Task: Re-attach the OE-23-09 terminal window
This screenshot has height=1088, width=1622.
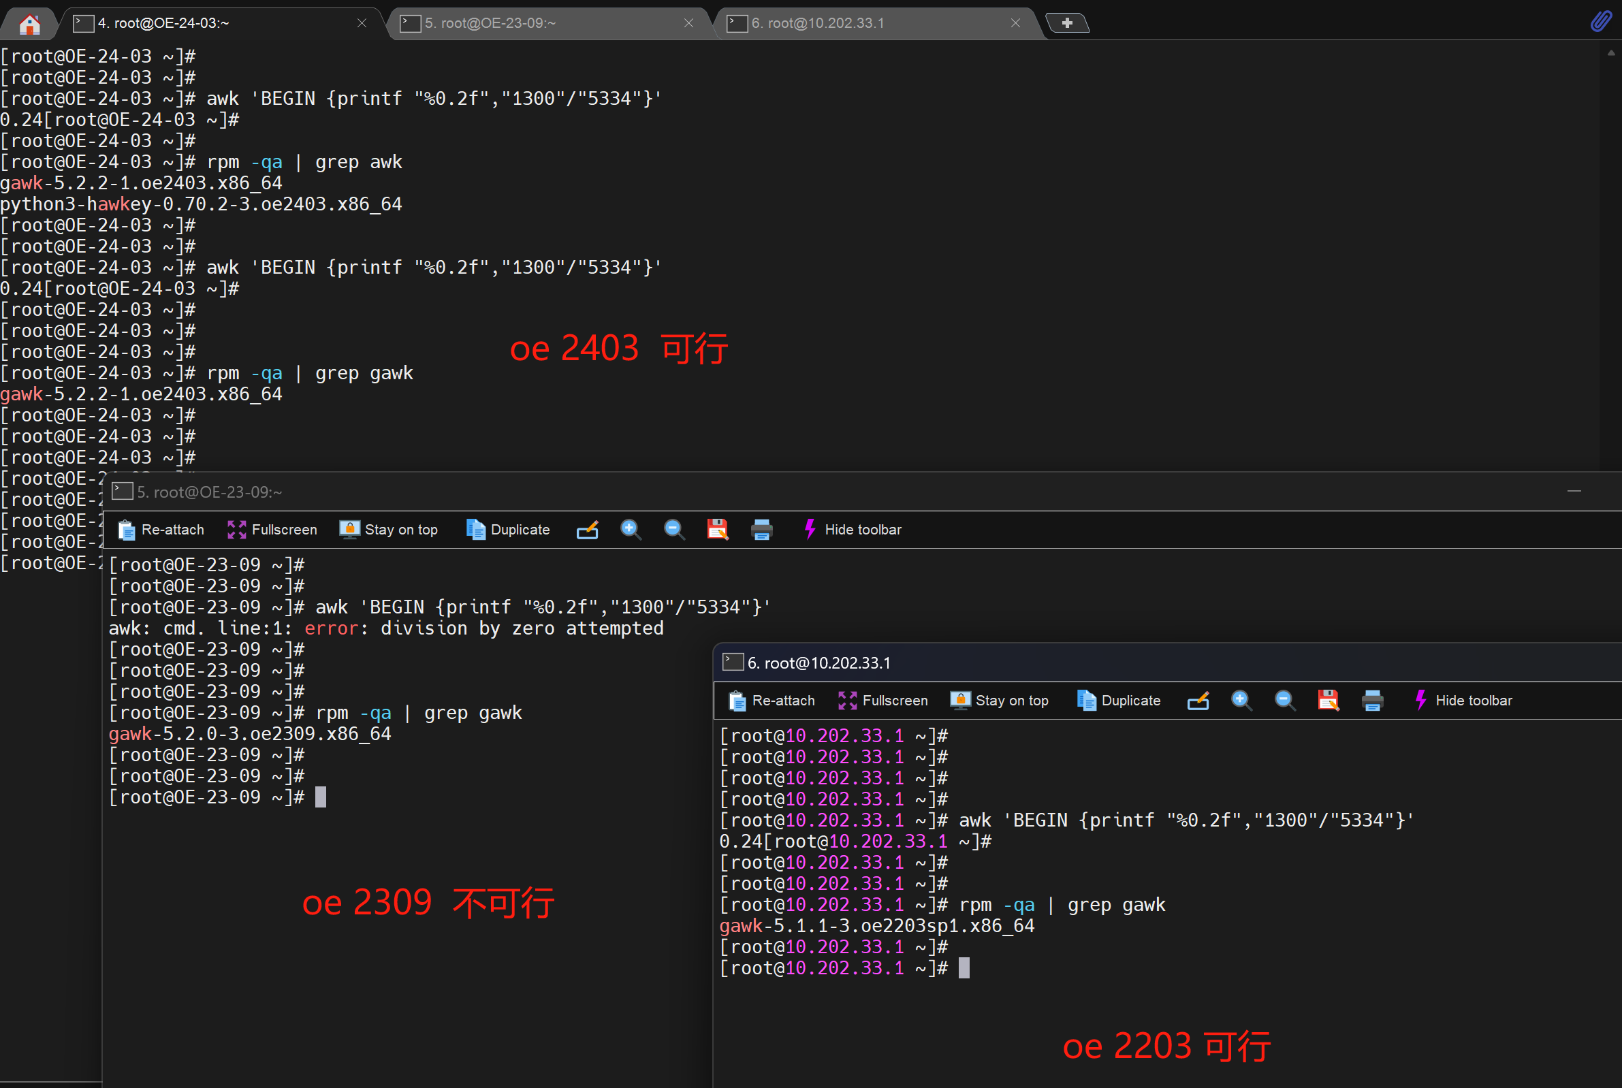Action: pos(161,530)
